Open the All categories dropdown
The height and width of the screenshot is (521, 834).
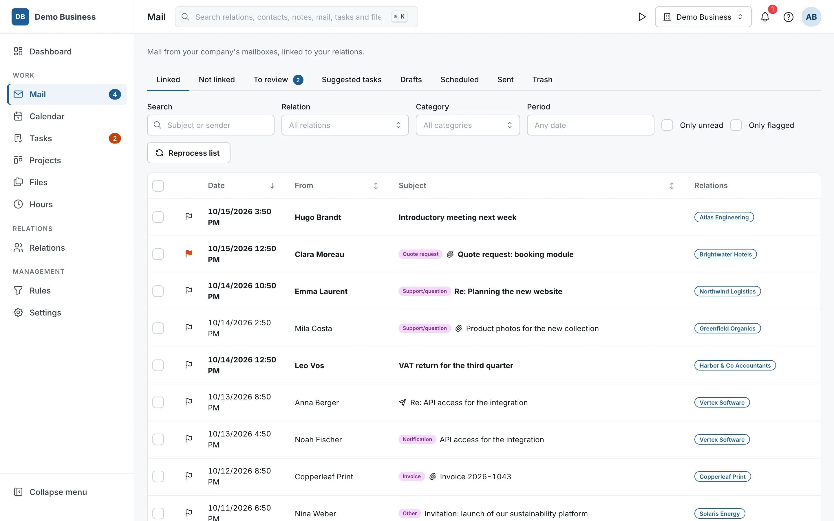pyautogui.click(x=468, y=125)
